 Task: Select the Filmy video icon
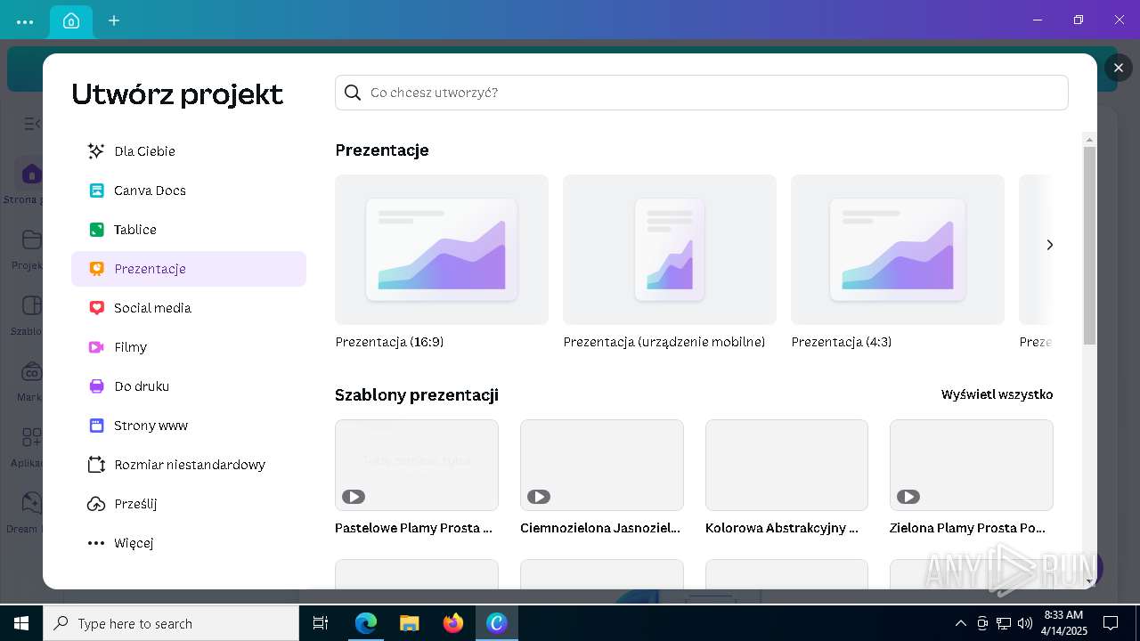96,347
